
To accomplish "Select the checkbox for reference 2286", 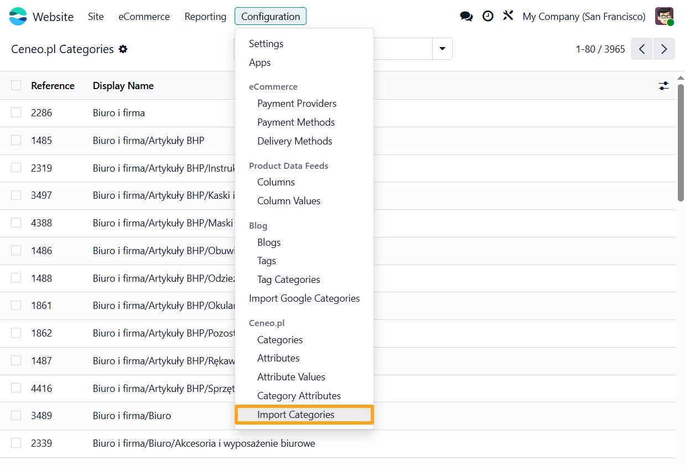I will 16,112.
